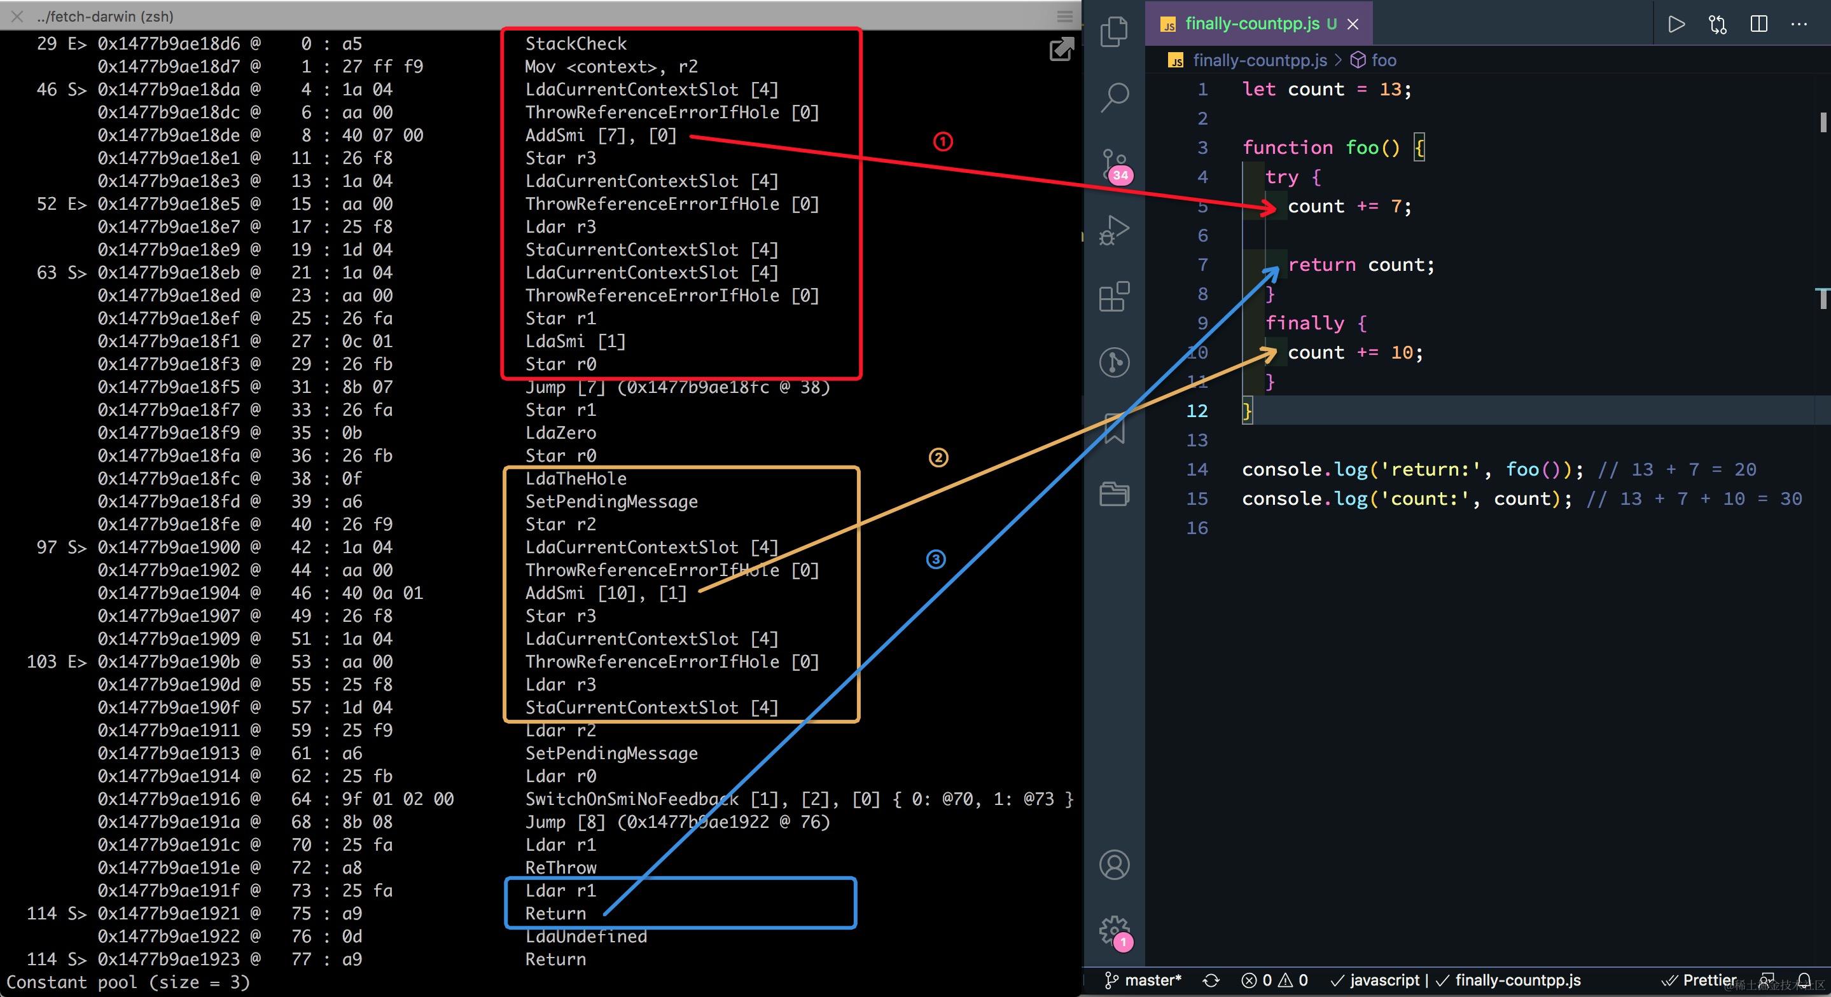
Task: Open the Run and Debug view
Action: [x=1114, y=230]
